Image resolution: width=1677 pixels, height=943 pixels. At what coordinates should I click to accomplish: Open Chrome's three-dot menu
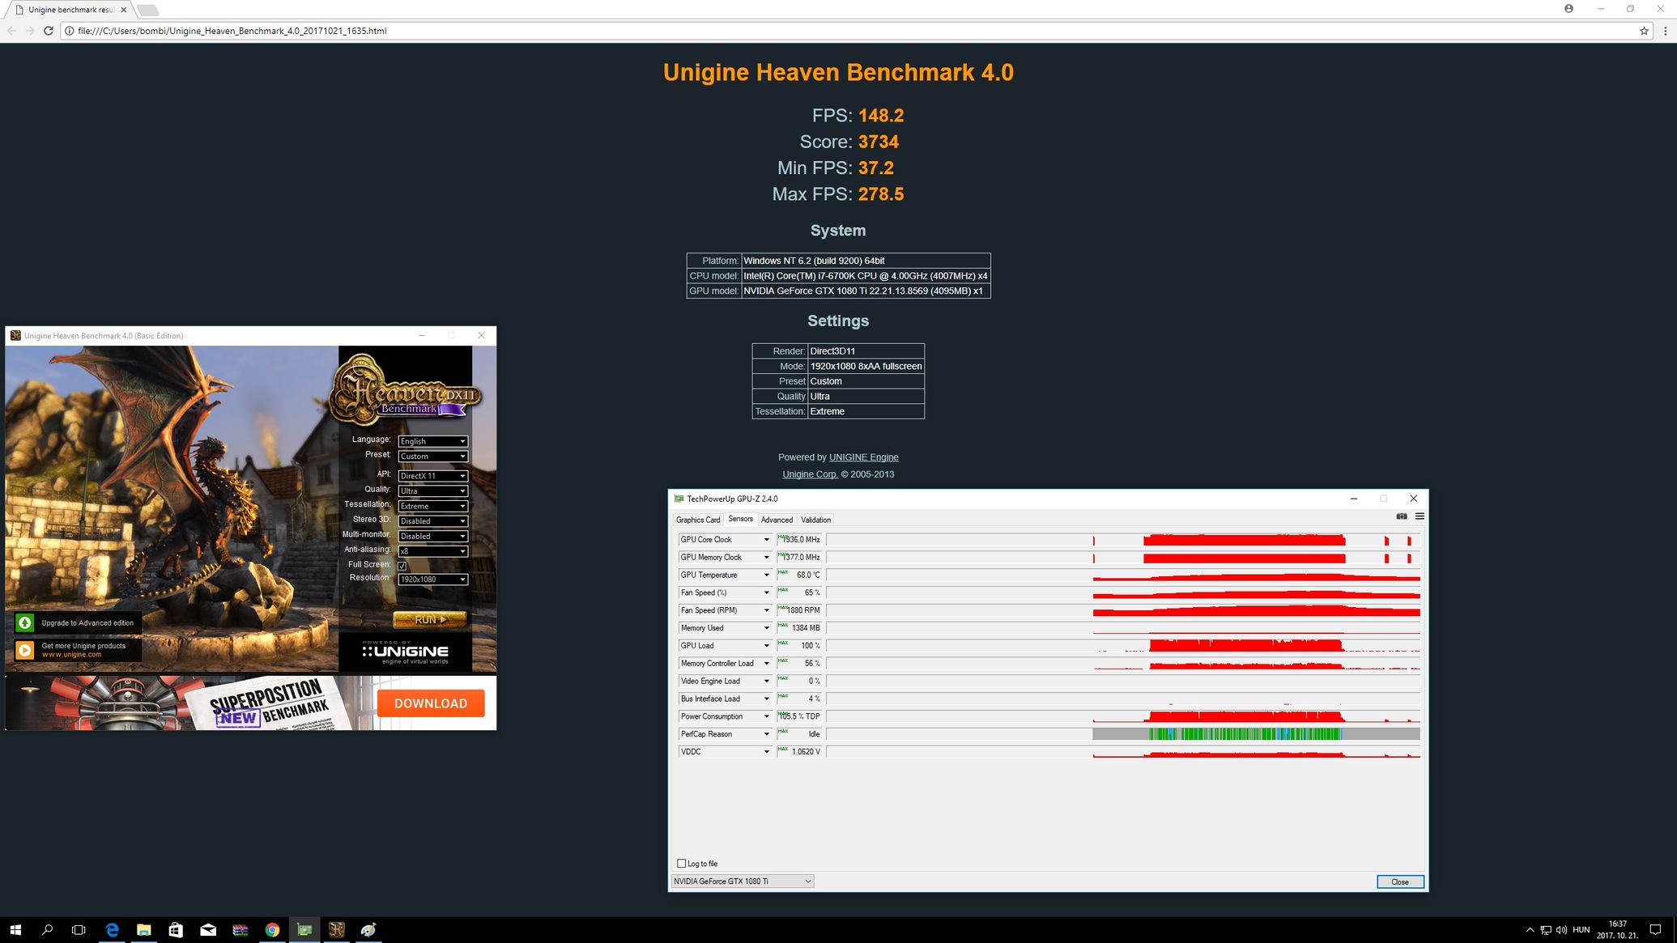(x=1665, y=31)
